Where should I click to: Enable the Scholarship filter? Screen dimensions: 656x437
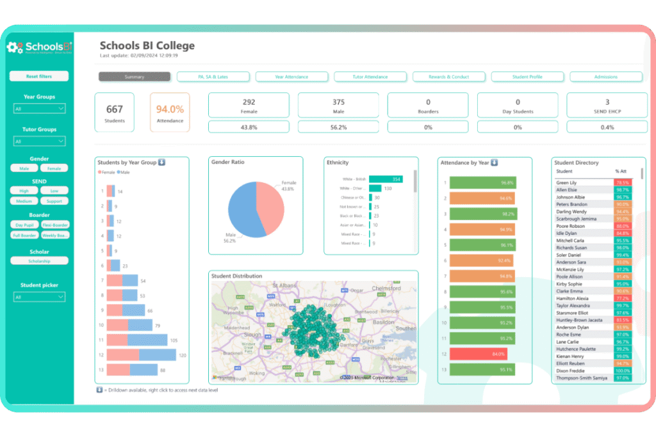point(39,261)
